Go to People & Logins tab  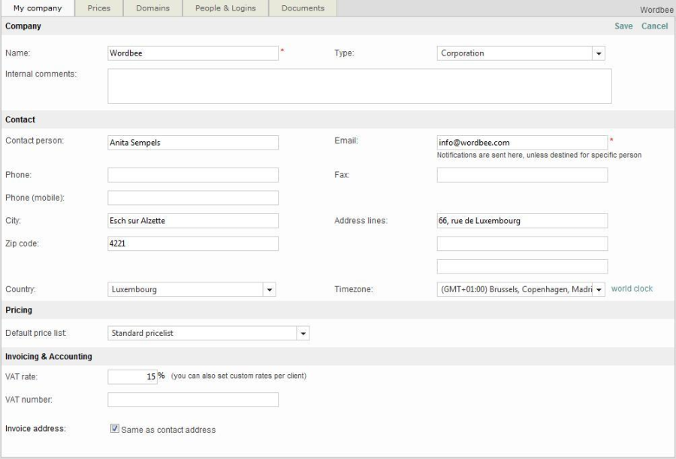coord(225,8)
